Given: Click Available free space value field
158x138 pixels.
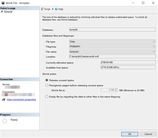Looking at the screenshot, I should (x=128, y=67).
